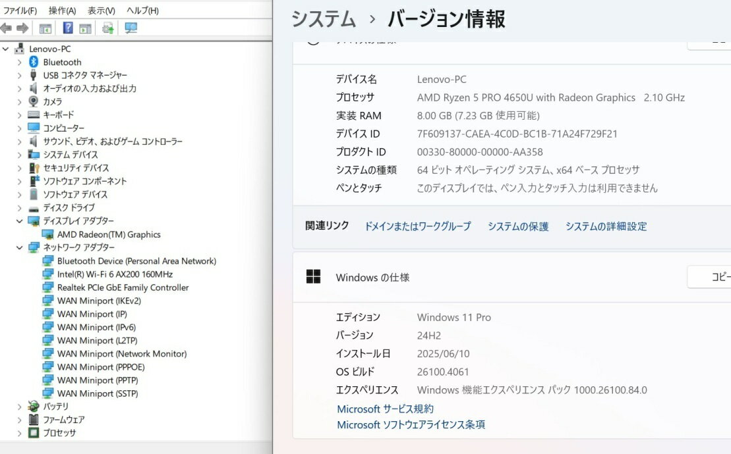The width and height of the screenshot is (731, 454).
Task: Expand the バッテリ category
Action: 19,407
